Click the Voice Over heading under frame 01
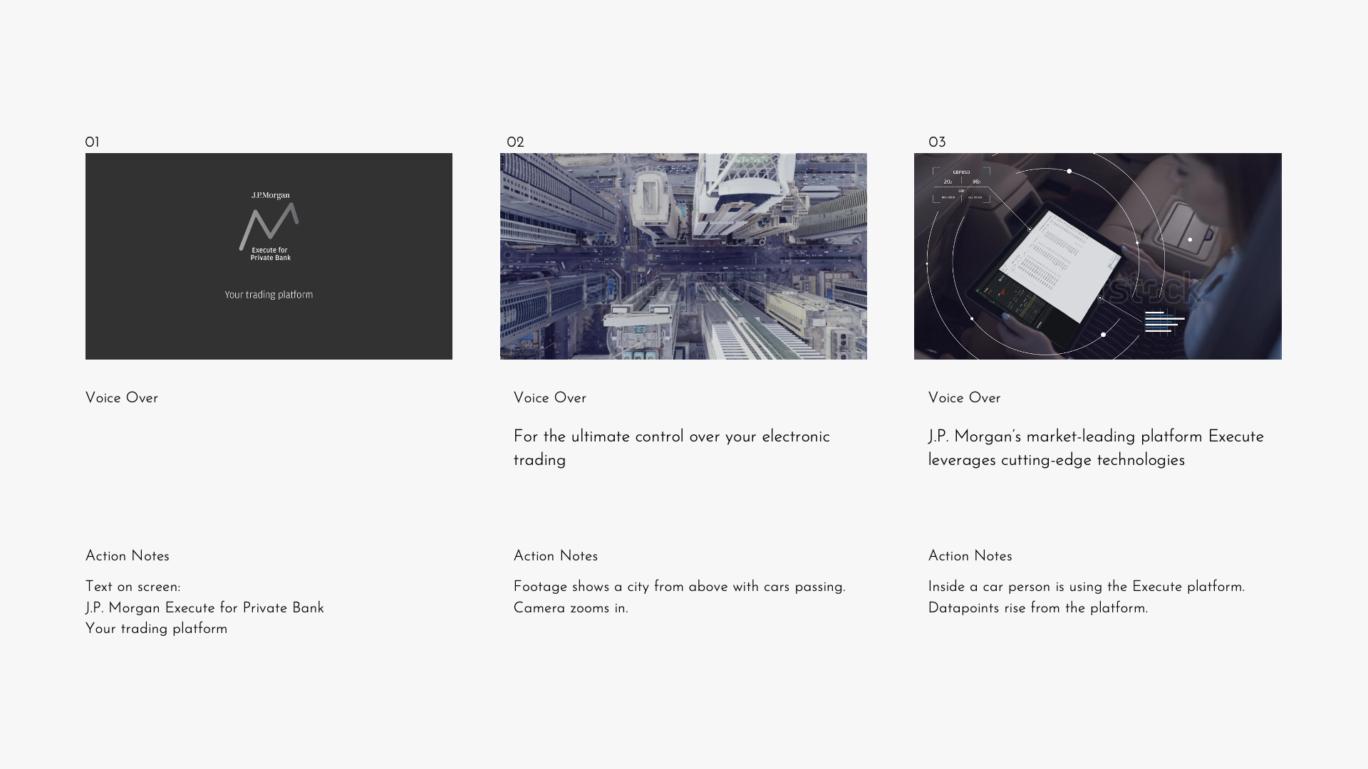This screenshot has height=769, width=1368. pyautogui.click(x=122, y=398)
